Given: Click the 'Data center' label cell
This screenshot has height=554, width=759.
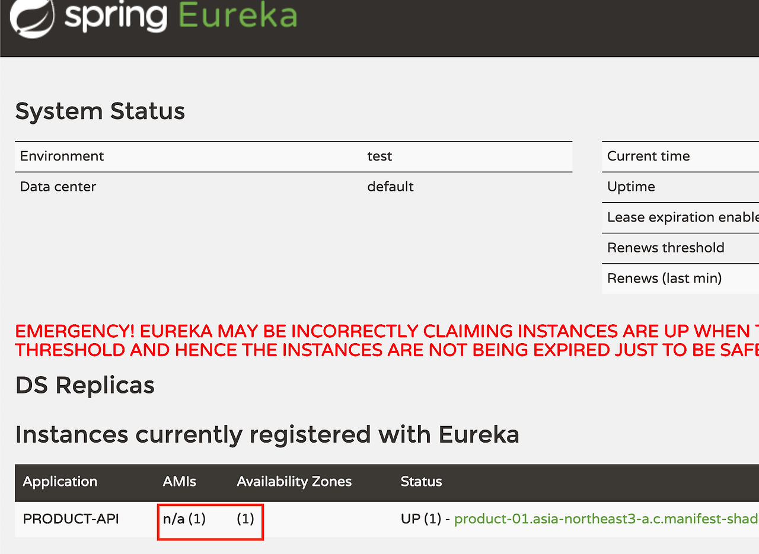Looking at the screenshot, I should [58, 187].
